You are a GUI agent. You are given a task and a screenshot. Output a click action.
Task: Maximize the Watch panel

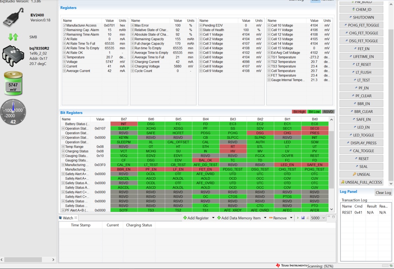(x=333, y=217)
